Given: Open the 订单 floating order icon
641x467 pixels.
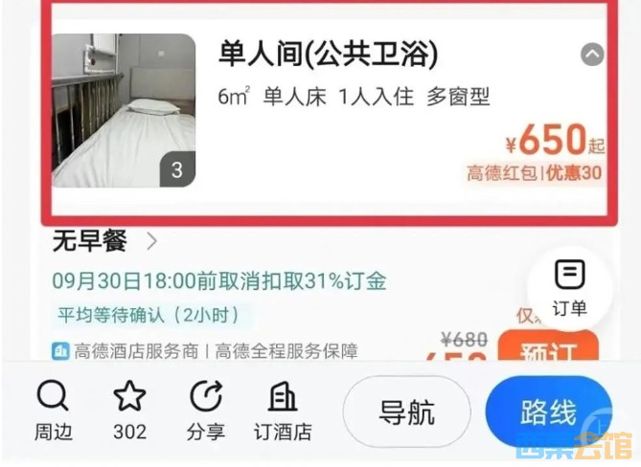Looking at the screenshot, I should (570, 287).
